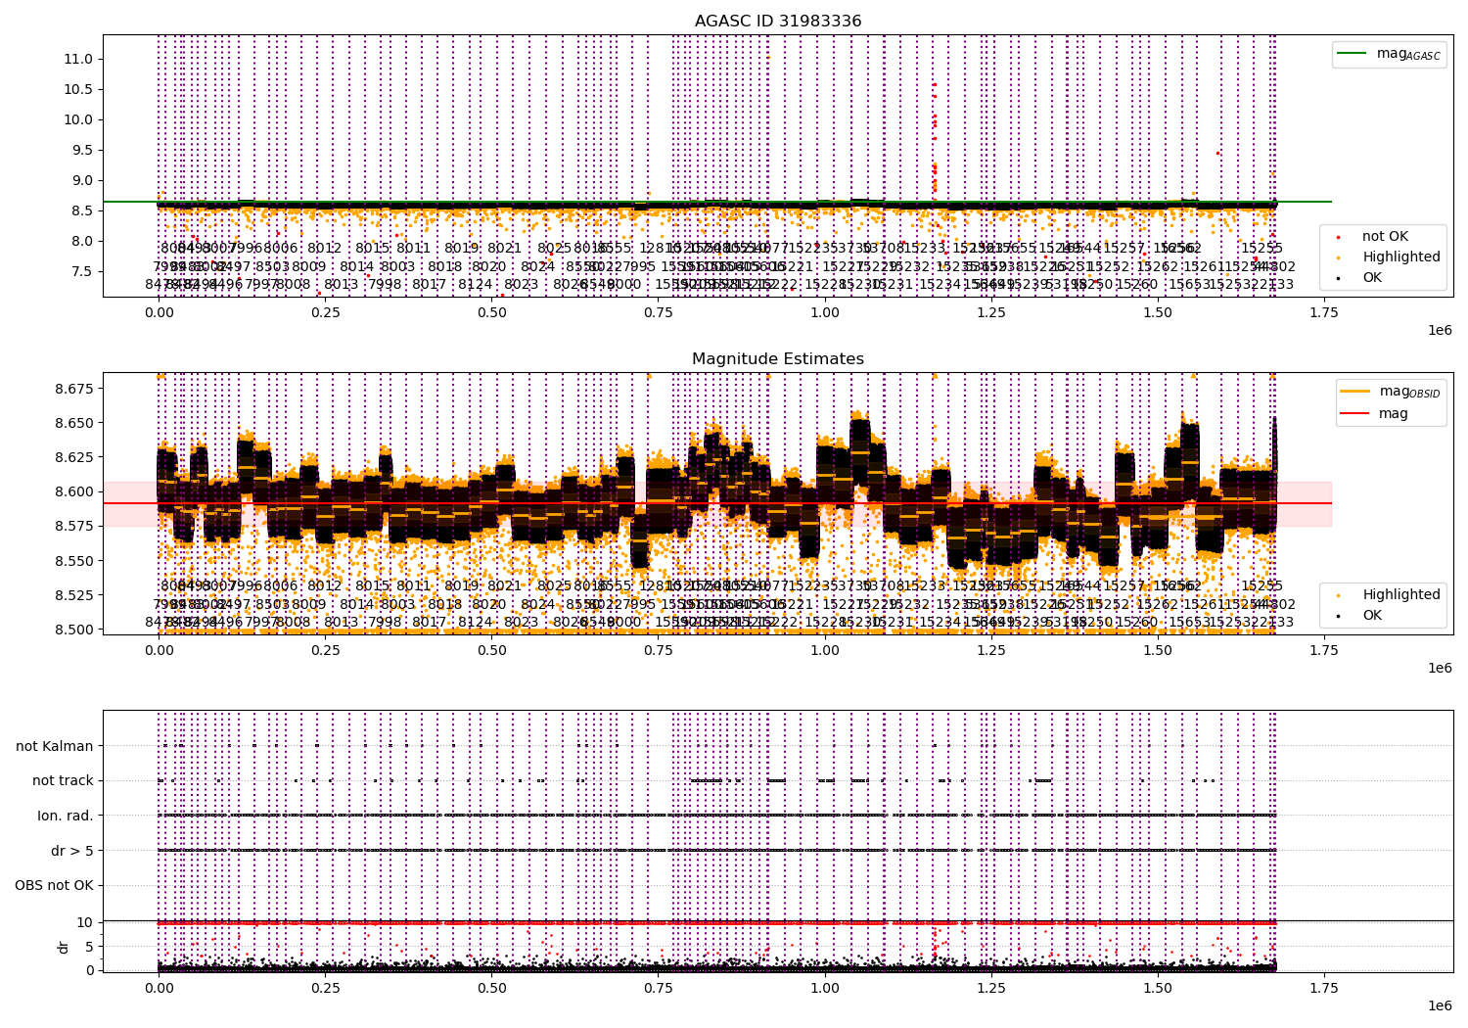Screen dimensions: 1468x1028
Task: Click red line sample of 'mag' legend entry
Action: 1355,413
